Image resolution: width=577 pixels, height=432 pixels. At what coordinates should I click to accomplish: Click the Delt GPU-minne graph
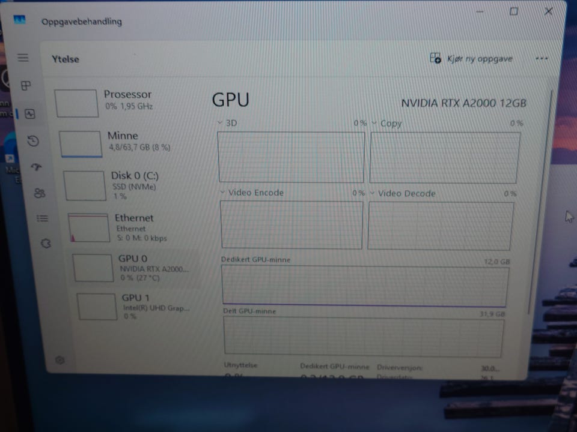(363, 337)
